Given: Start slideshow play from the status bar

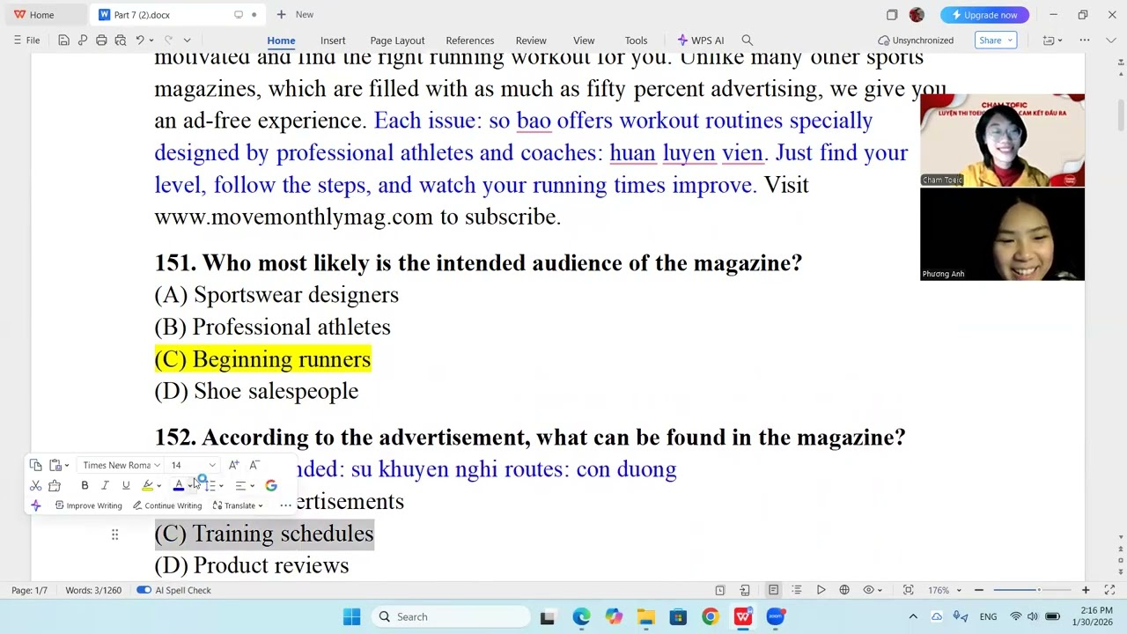Looking at the screenshot, I should (x=821, y=590).
